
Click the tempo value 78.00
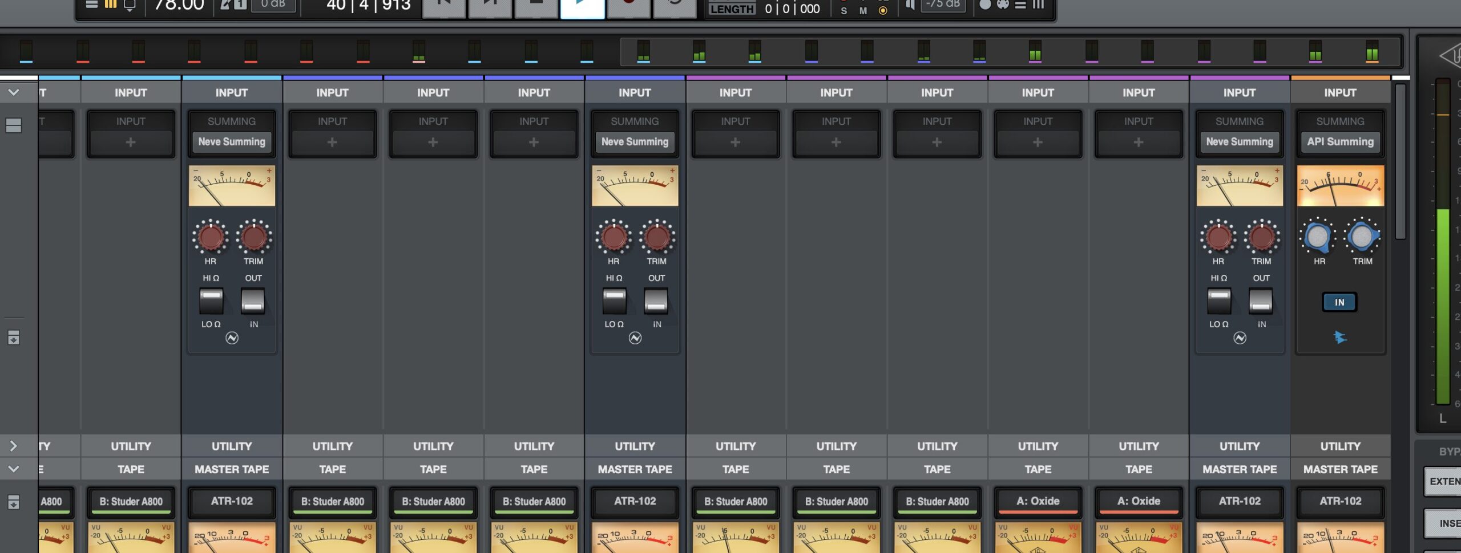point(179,6)
